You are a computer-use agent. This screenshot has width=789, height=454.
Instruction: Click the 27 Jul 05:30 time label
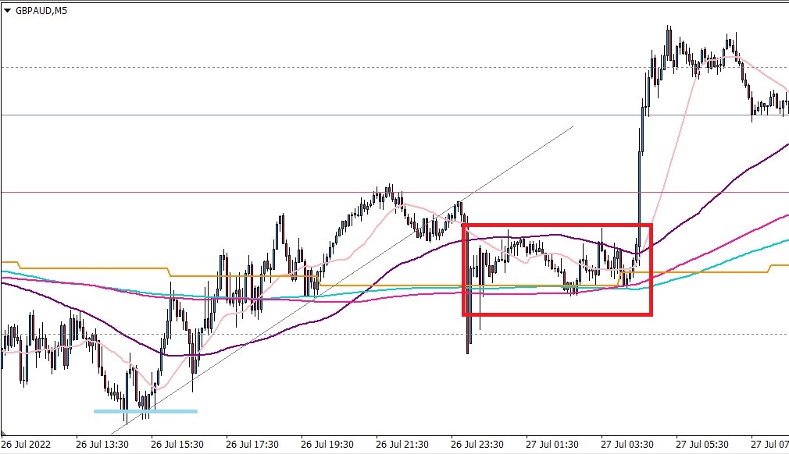[702, 445]
